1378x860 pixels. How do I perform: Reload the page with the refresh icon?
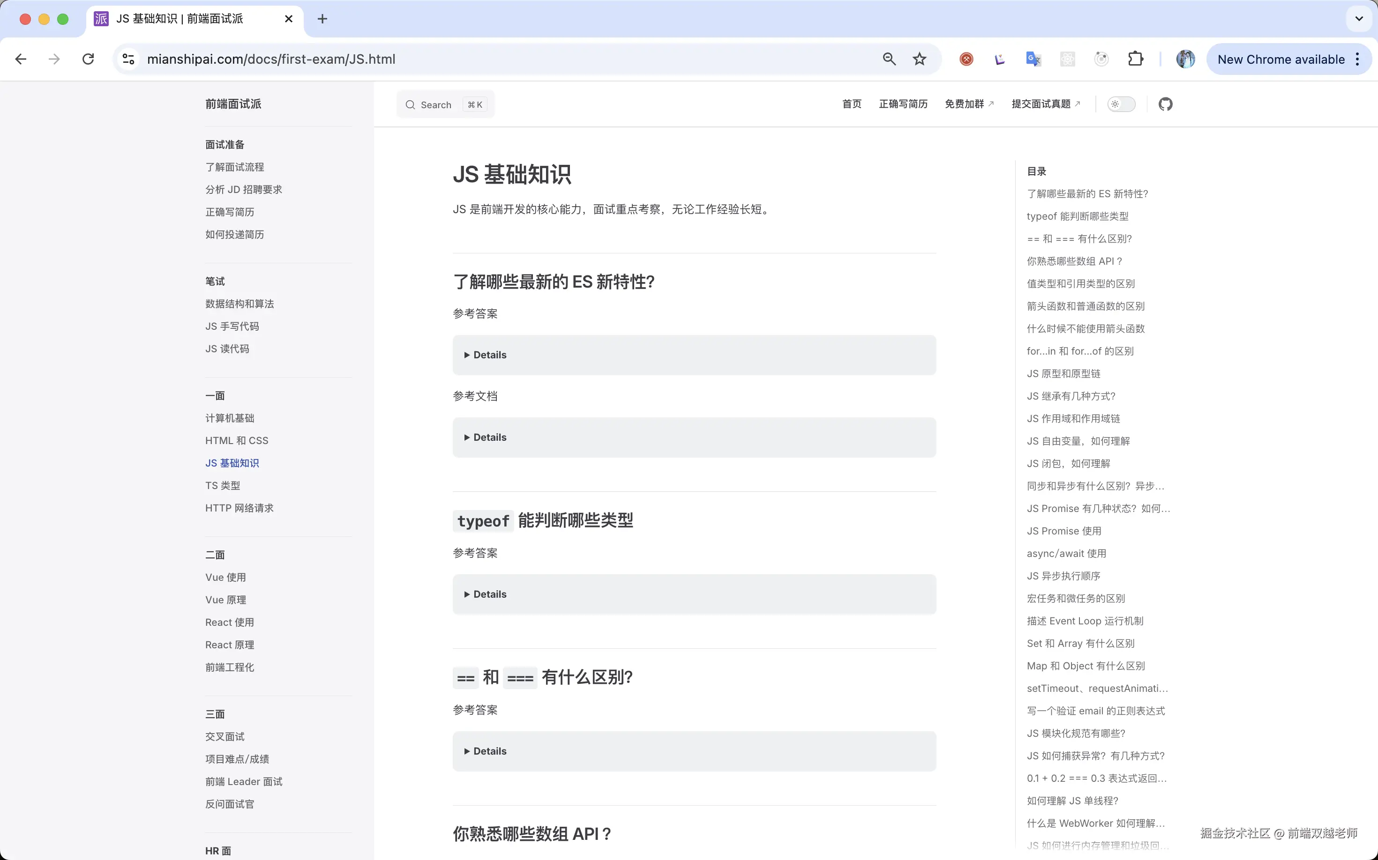(x=88, y=59)
